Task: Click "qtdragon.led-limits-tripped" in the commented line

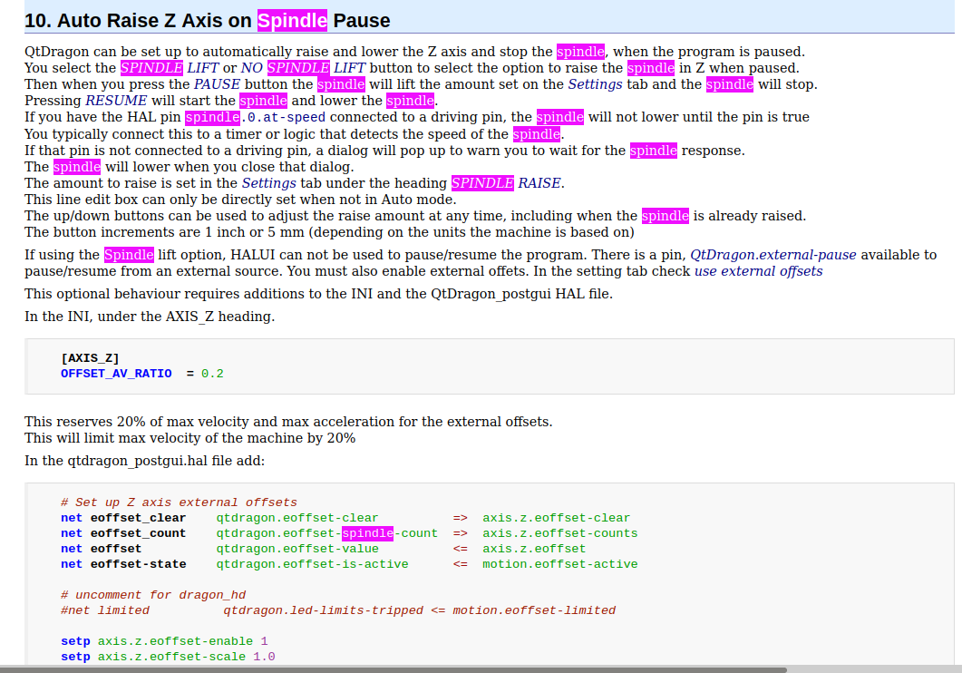Action: tap(324, 610)
